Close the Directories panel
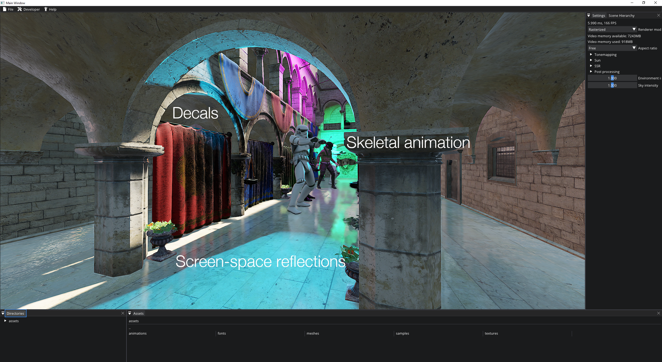This screenshot has width=662, height=362. coord(123,313)
